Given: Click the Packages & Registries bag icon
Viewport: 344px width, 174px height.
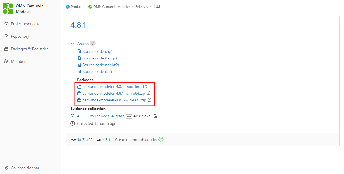Looking at the screenshot, I should (x=6, y=49).
